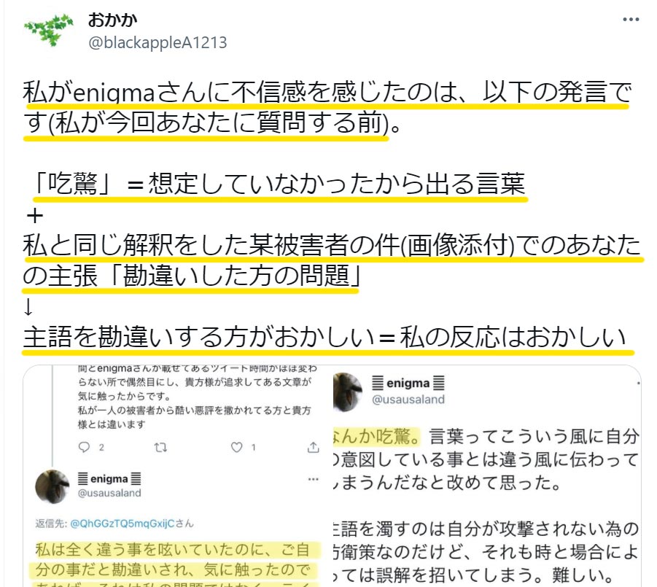Click @usausaland handle in right image
The image size is (657, 587).
pyautogui.click(x=408, y=400)
